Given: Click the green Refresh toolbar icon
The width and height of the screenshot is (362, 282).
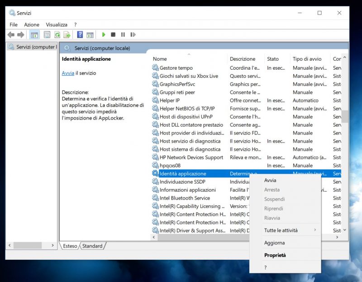Looking at the screenshot, I should tap(57, 35).
